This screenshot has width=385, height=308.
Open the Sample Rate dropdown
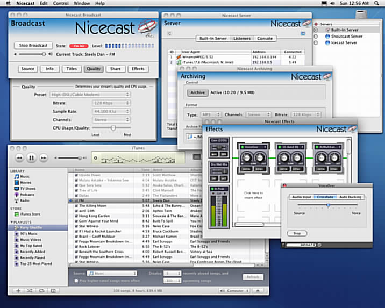(x=111, y=111)
